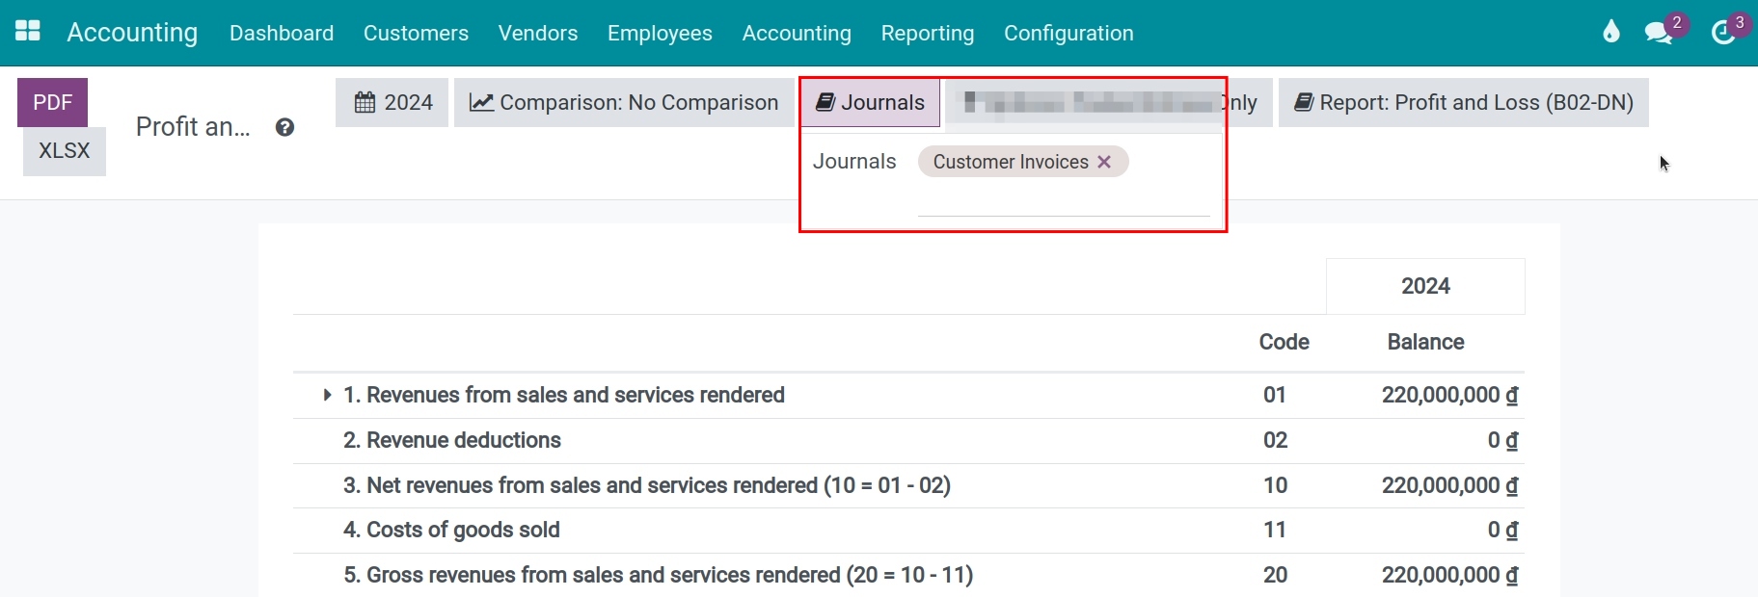Open the Dashboard menu
Image resolution: width=1758 pixels, height=597 pixels.
point(282,33)
